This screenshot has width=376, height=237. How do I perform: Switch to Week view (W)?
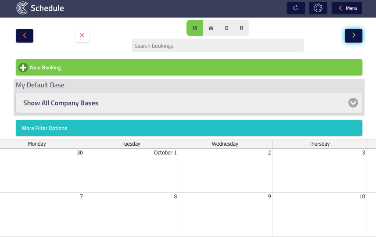(211, 28)
